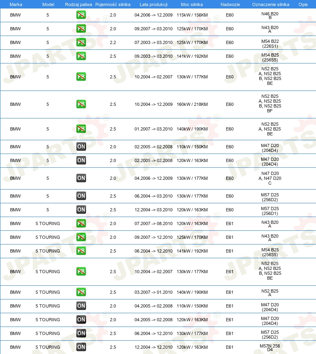
Task: Select the 'N46 B20 B' engine code
Action: 270,16
